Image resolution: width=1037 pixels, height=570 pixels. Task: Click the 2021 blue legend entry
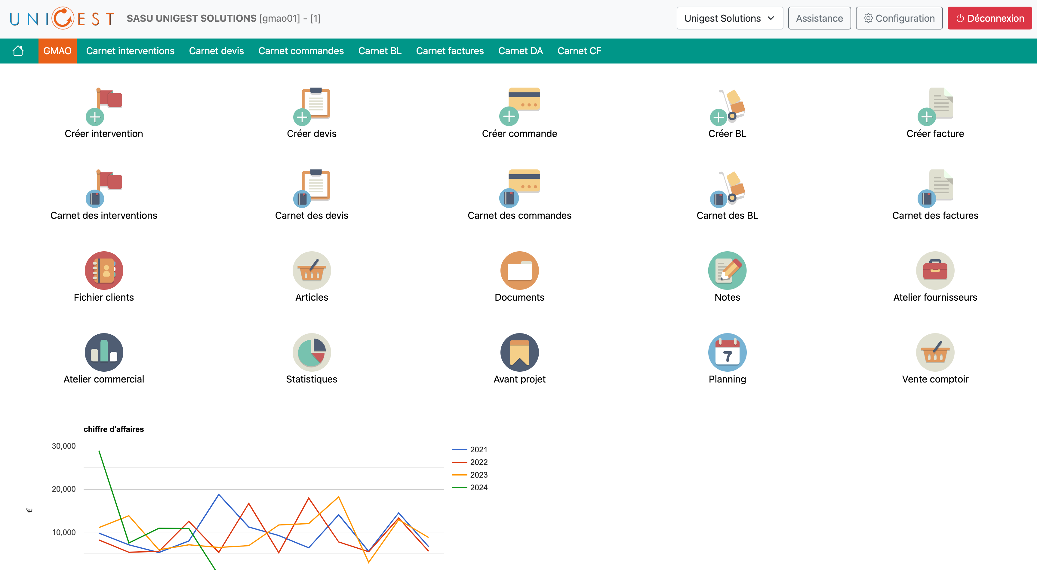469,449
